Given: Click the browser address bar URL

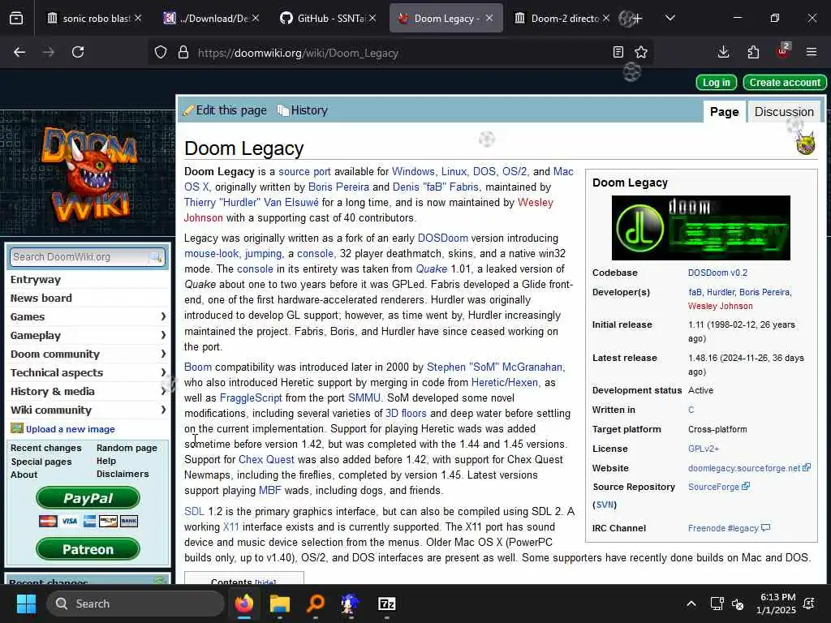Looking at the screenshot, I should click(298, 53).
